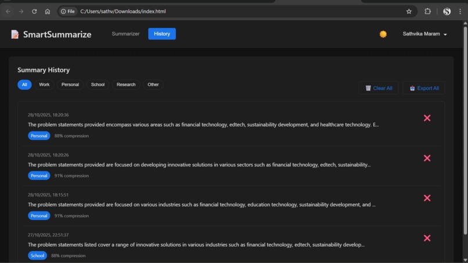The width and height of the screenshot is (468, 263).
Task: Open the browser extensions puzzle icon
Action: click(x=428, y=12)
